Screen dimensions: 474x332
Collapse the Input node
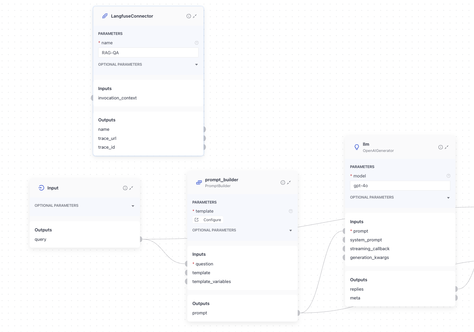(x=131, y=188)
